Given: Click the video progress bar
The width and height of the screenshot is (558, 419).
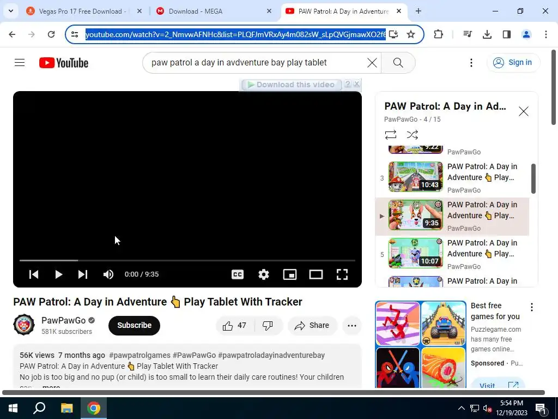Looking at the screenshot, I should tap(187, 260).
